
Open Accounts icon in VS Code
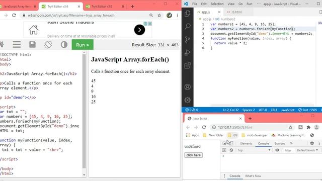188,87
